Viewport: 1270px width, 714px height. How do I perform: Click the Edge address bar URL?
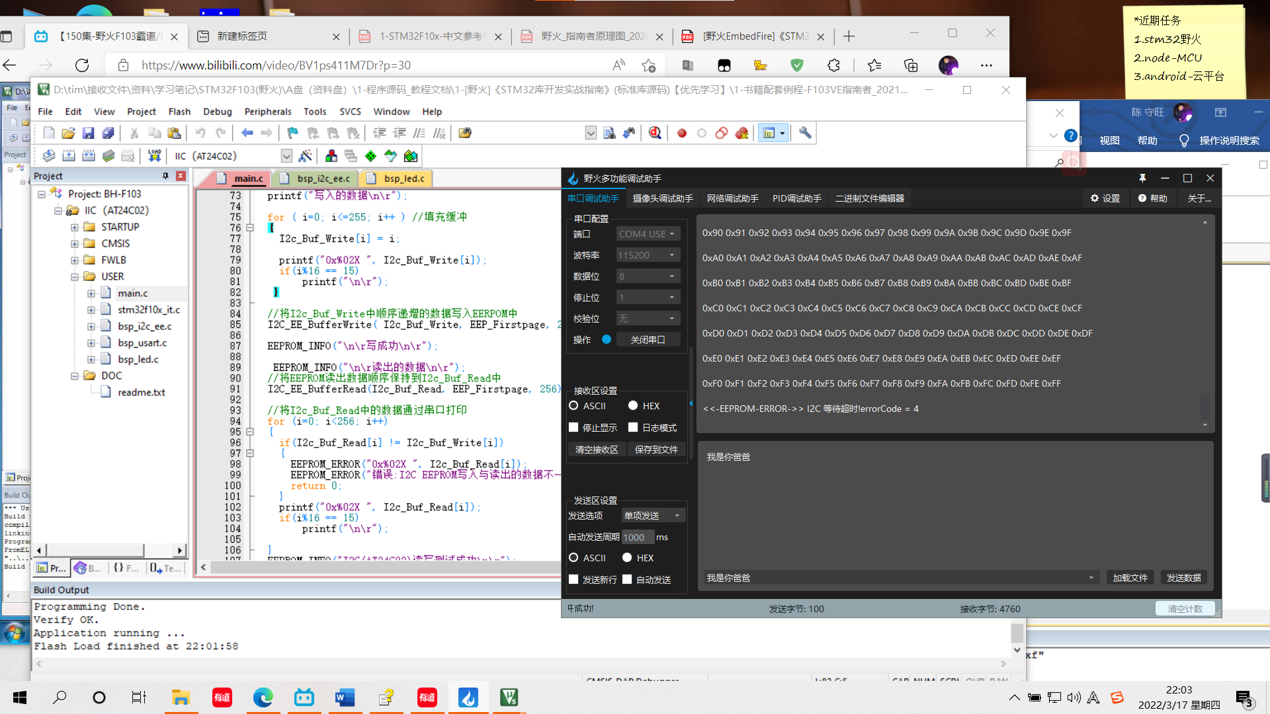tap(276, 65)
